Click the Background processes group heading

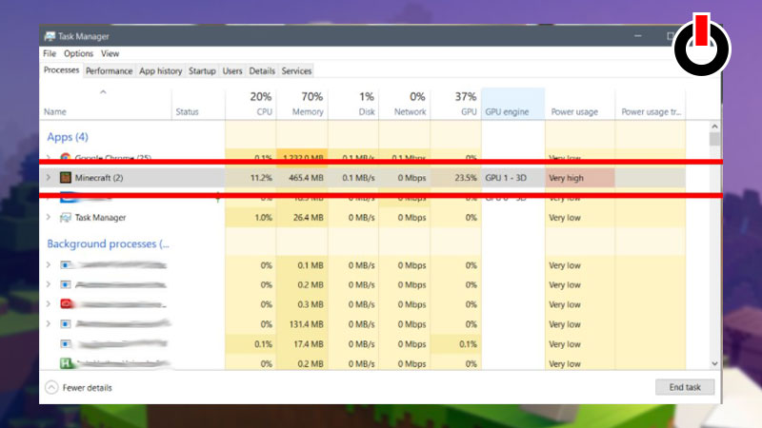(108, 243)
